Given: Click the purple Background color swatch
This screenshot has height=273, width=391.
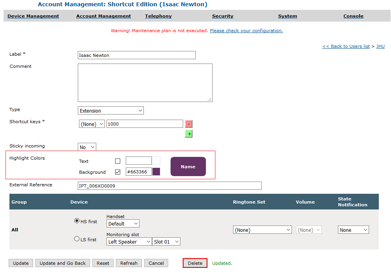Looking at the screenshot, I should [156, 172].
